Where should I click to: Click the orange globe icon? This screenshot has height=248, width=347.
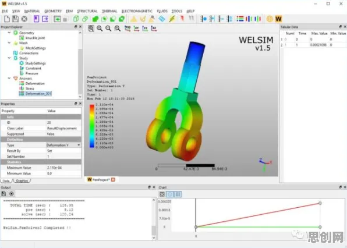(270, 19)
